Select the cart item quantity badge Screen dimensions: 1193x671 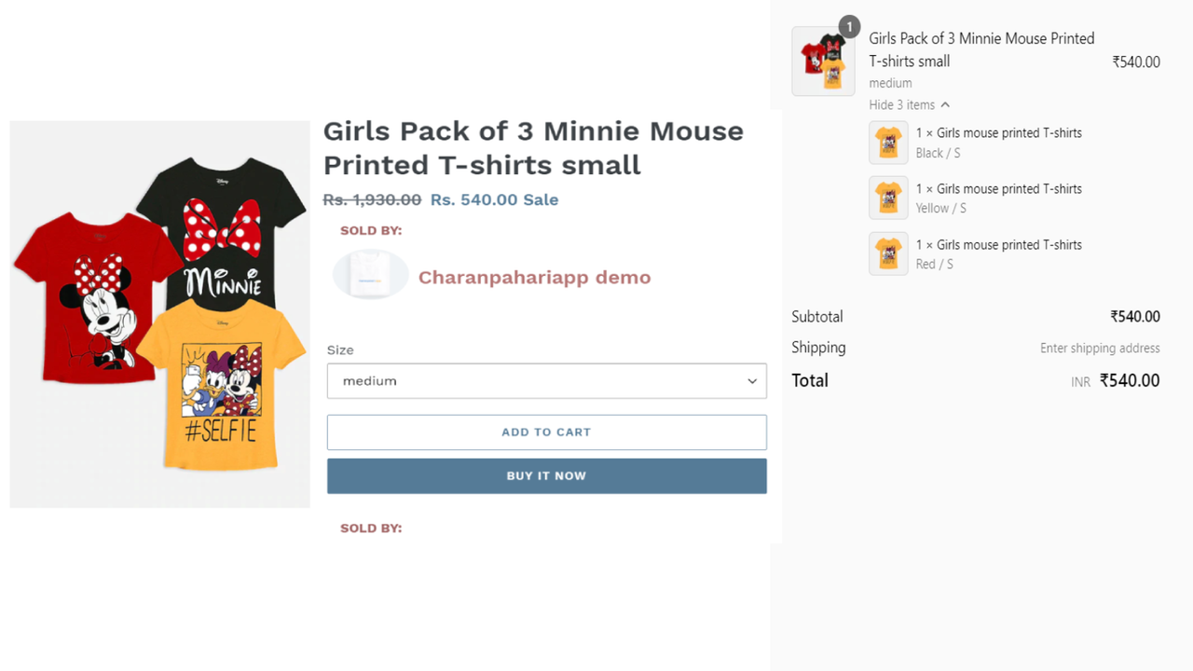[x=848, y=27]
